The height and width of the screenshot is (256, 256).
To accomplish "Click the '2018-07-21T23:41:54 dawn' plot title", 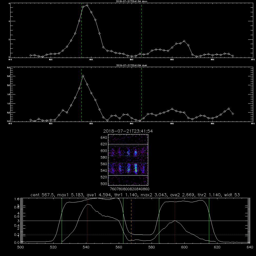I will point(132,1).
